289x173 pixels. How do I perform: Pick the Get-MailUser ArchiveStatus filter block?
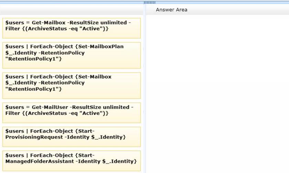point(71,113)
